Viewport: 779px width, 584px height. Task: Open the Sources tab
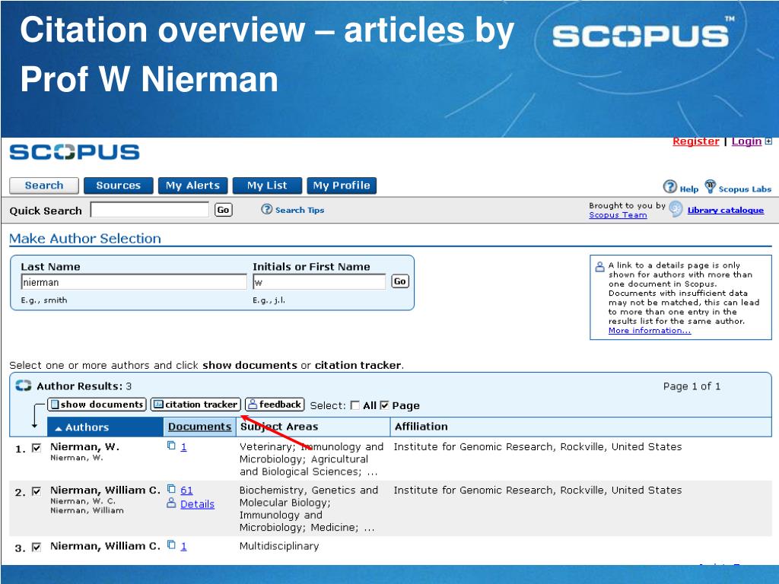tap(118, 186)
